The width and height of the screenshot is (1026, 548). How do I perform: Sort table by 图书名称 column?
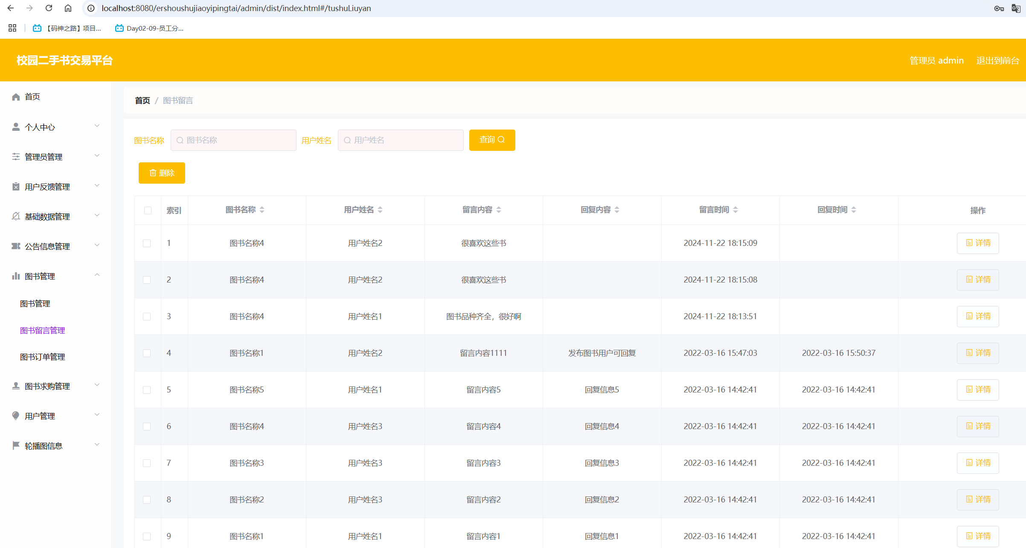pos(262,210)
